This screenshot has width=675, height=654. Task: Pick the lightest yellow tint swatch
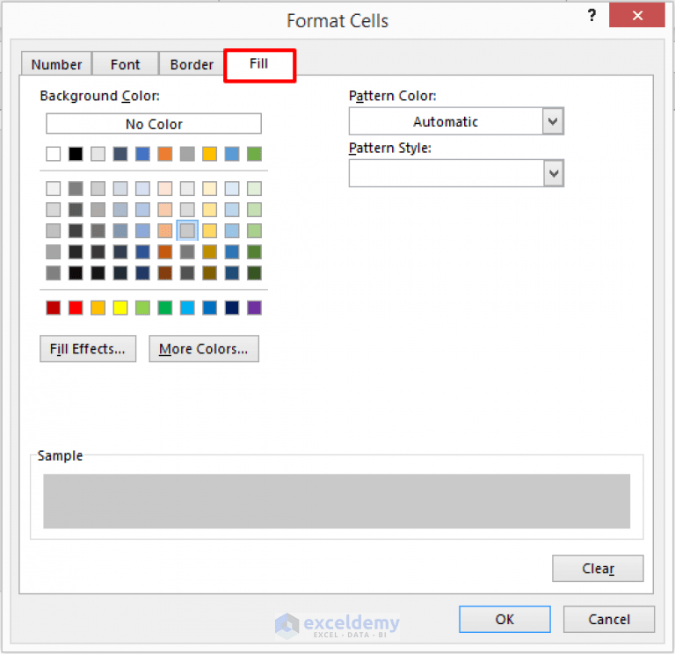tap(210, 189)
